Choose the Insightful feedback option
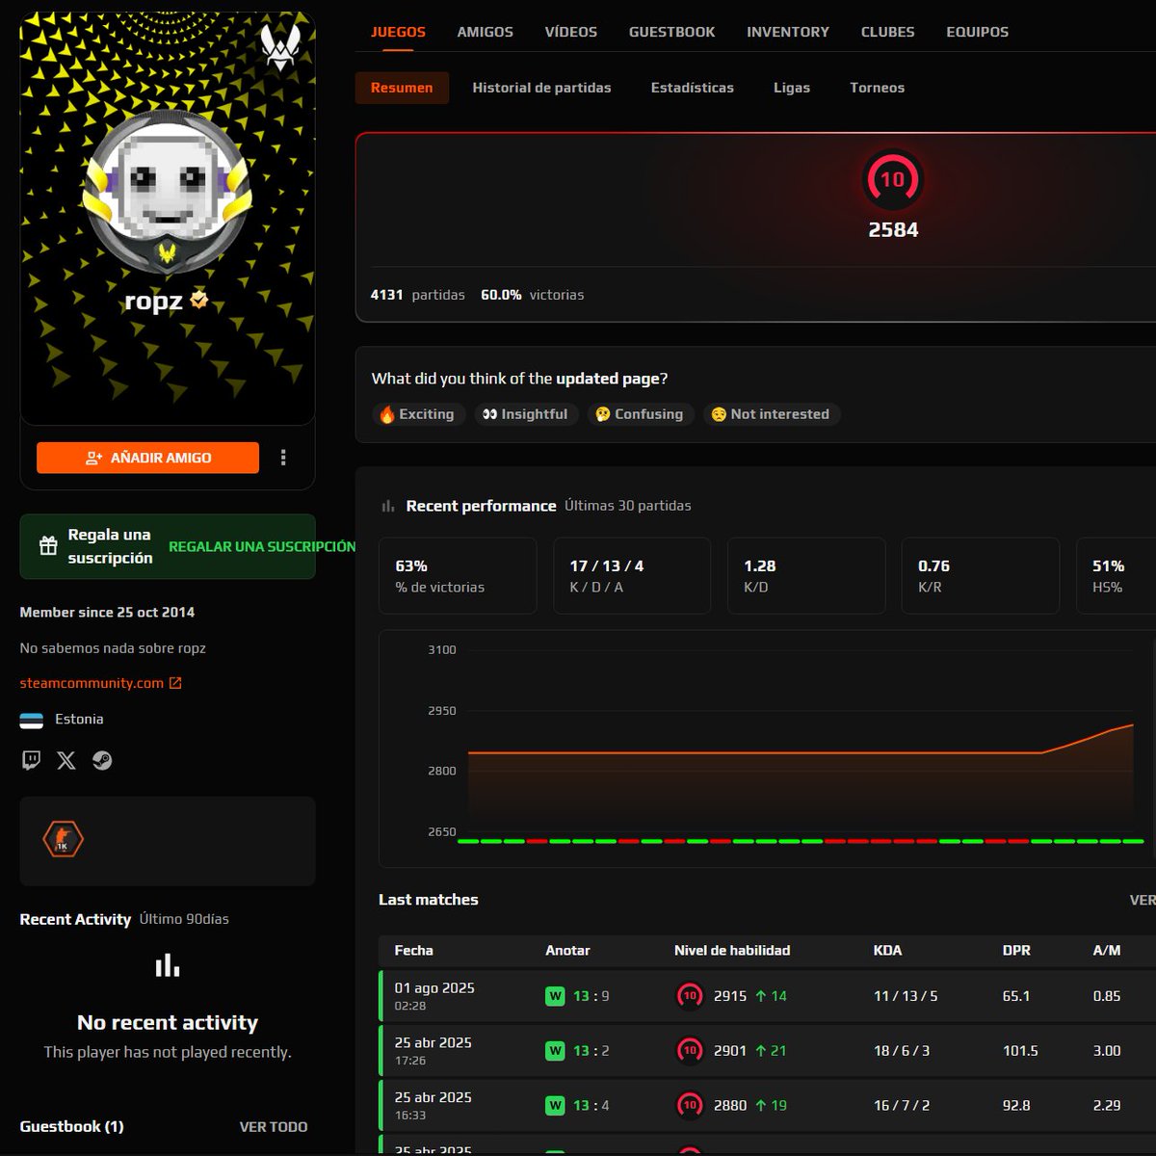Image resolution: width=1156 pixels, height=1156 pixels. tap(526, 414)
